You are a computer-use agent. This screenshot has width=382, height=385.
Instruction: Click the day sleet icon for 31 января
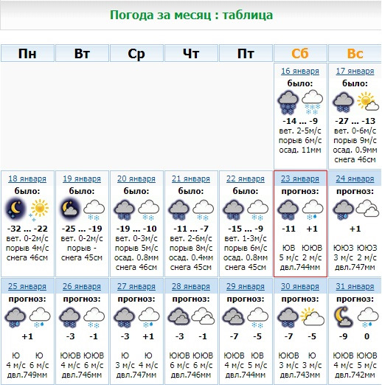367,318
